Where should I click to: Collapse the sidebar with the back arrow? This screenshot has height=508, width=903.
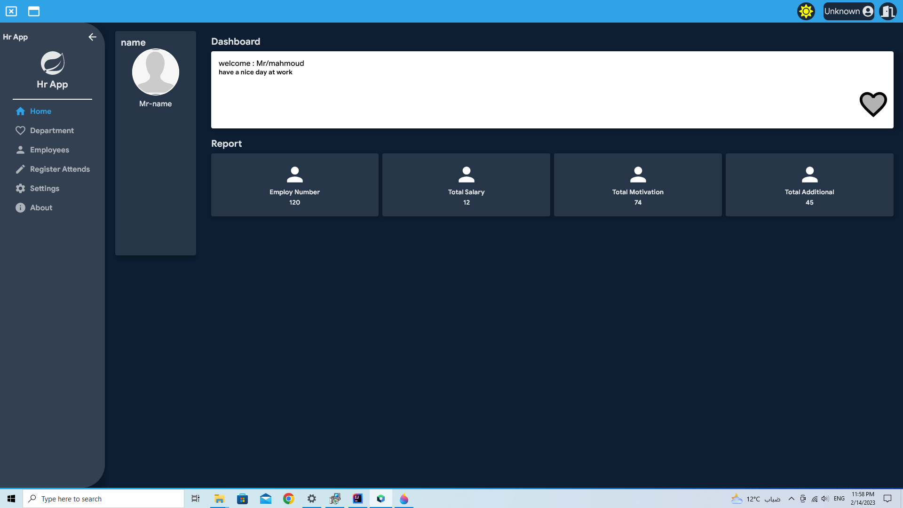[x=92, y=37]
